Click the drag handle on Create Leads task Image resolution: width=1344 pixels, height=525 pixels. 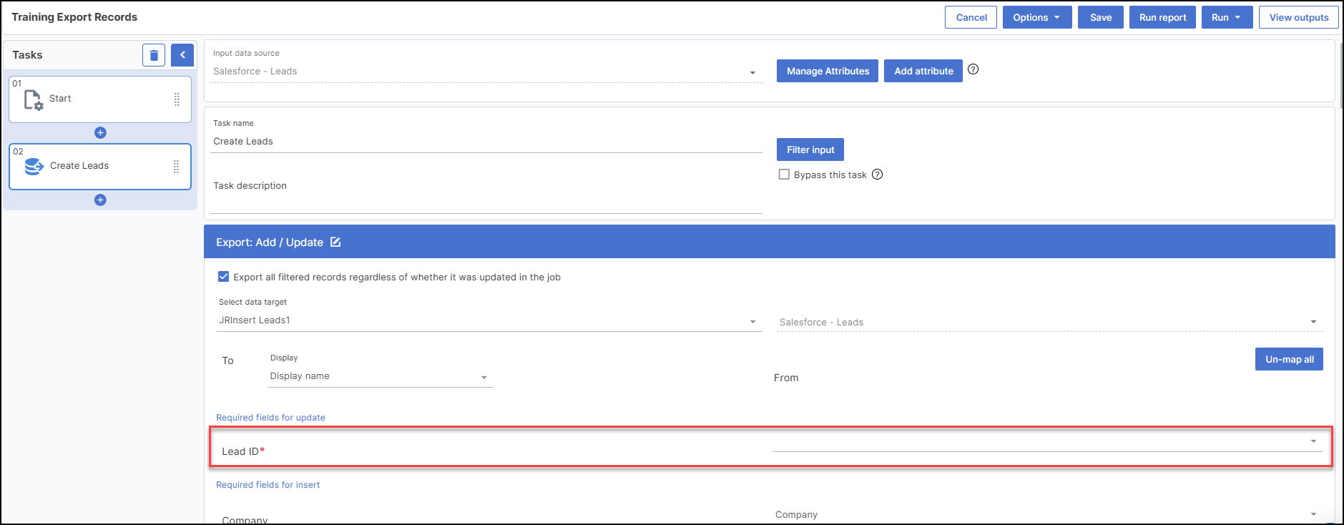click(176, 167)
